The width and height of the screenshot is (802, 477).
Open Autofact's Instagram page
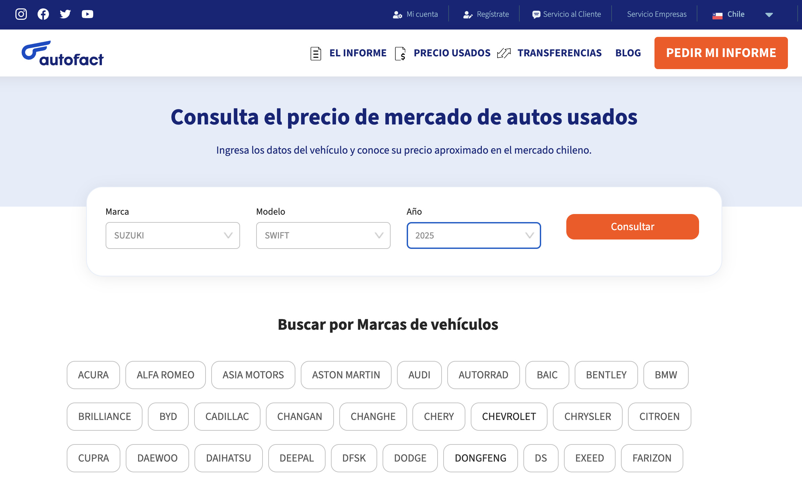click(x=21, y=14)
